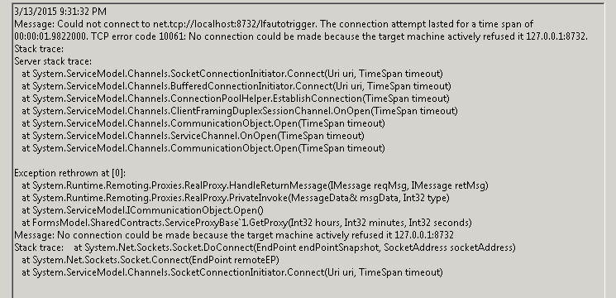Click the ServiceProxyBase`1.GetProxy stack line

246,223
